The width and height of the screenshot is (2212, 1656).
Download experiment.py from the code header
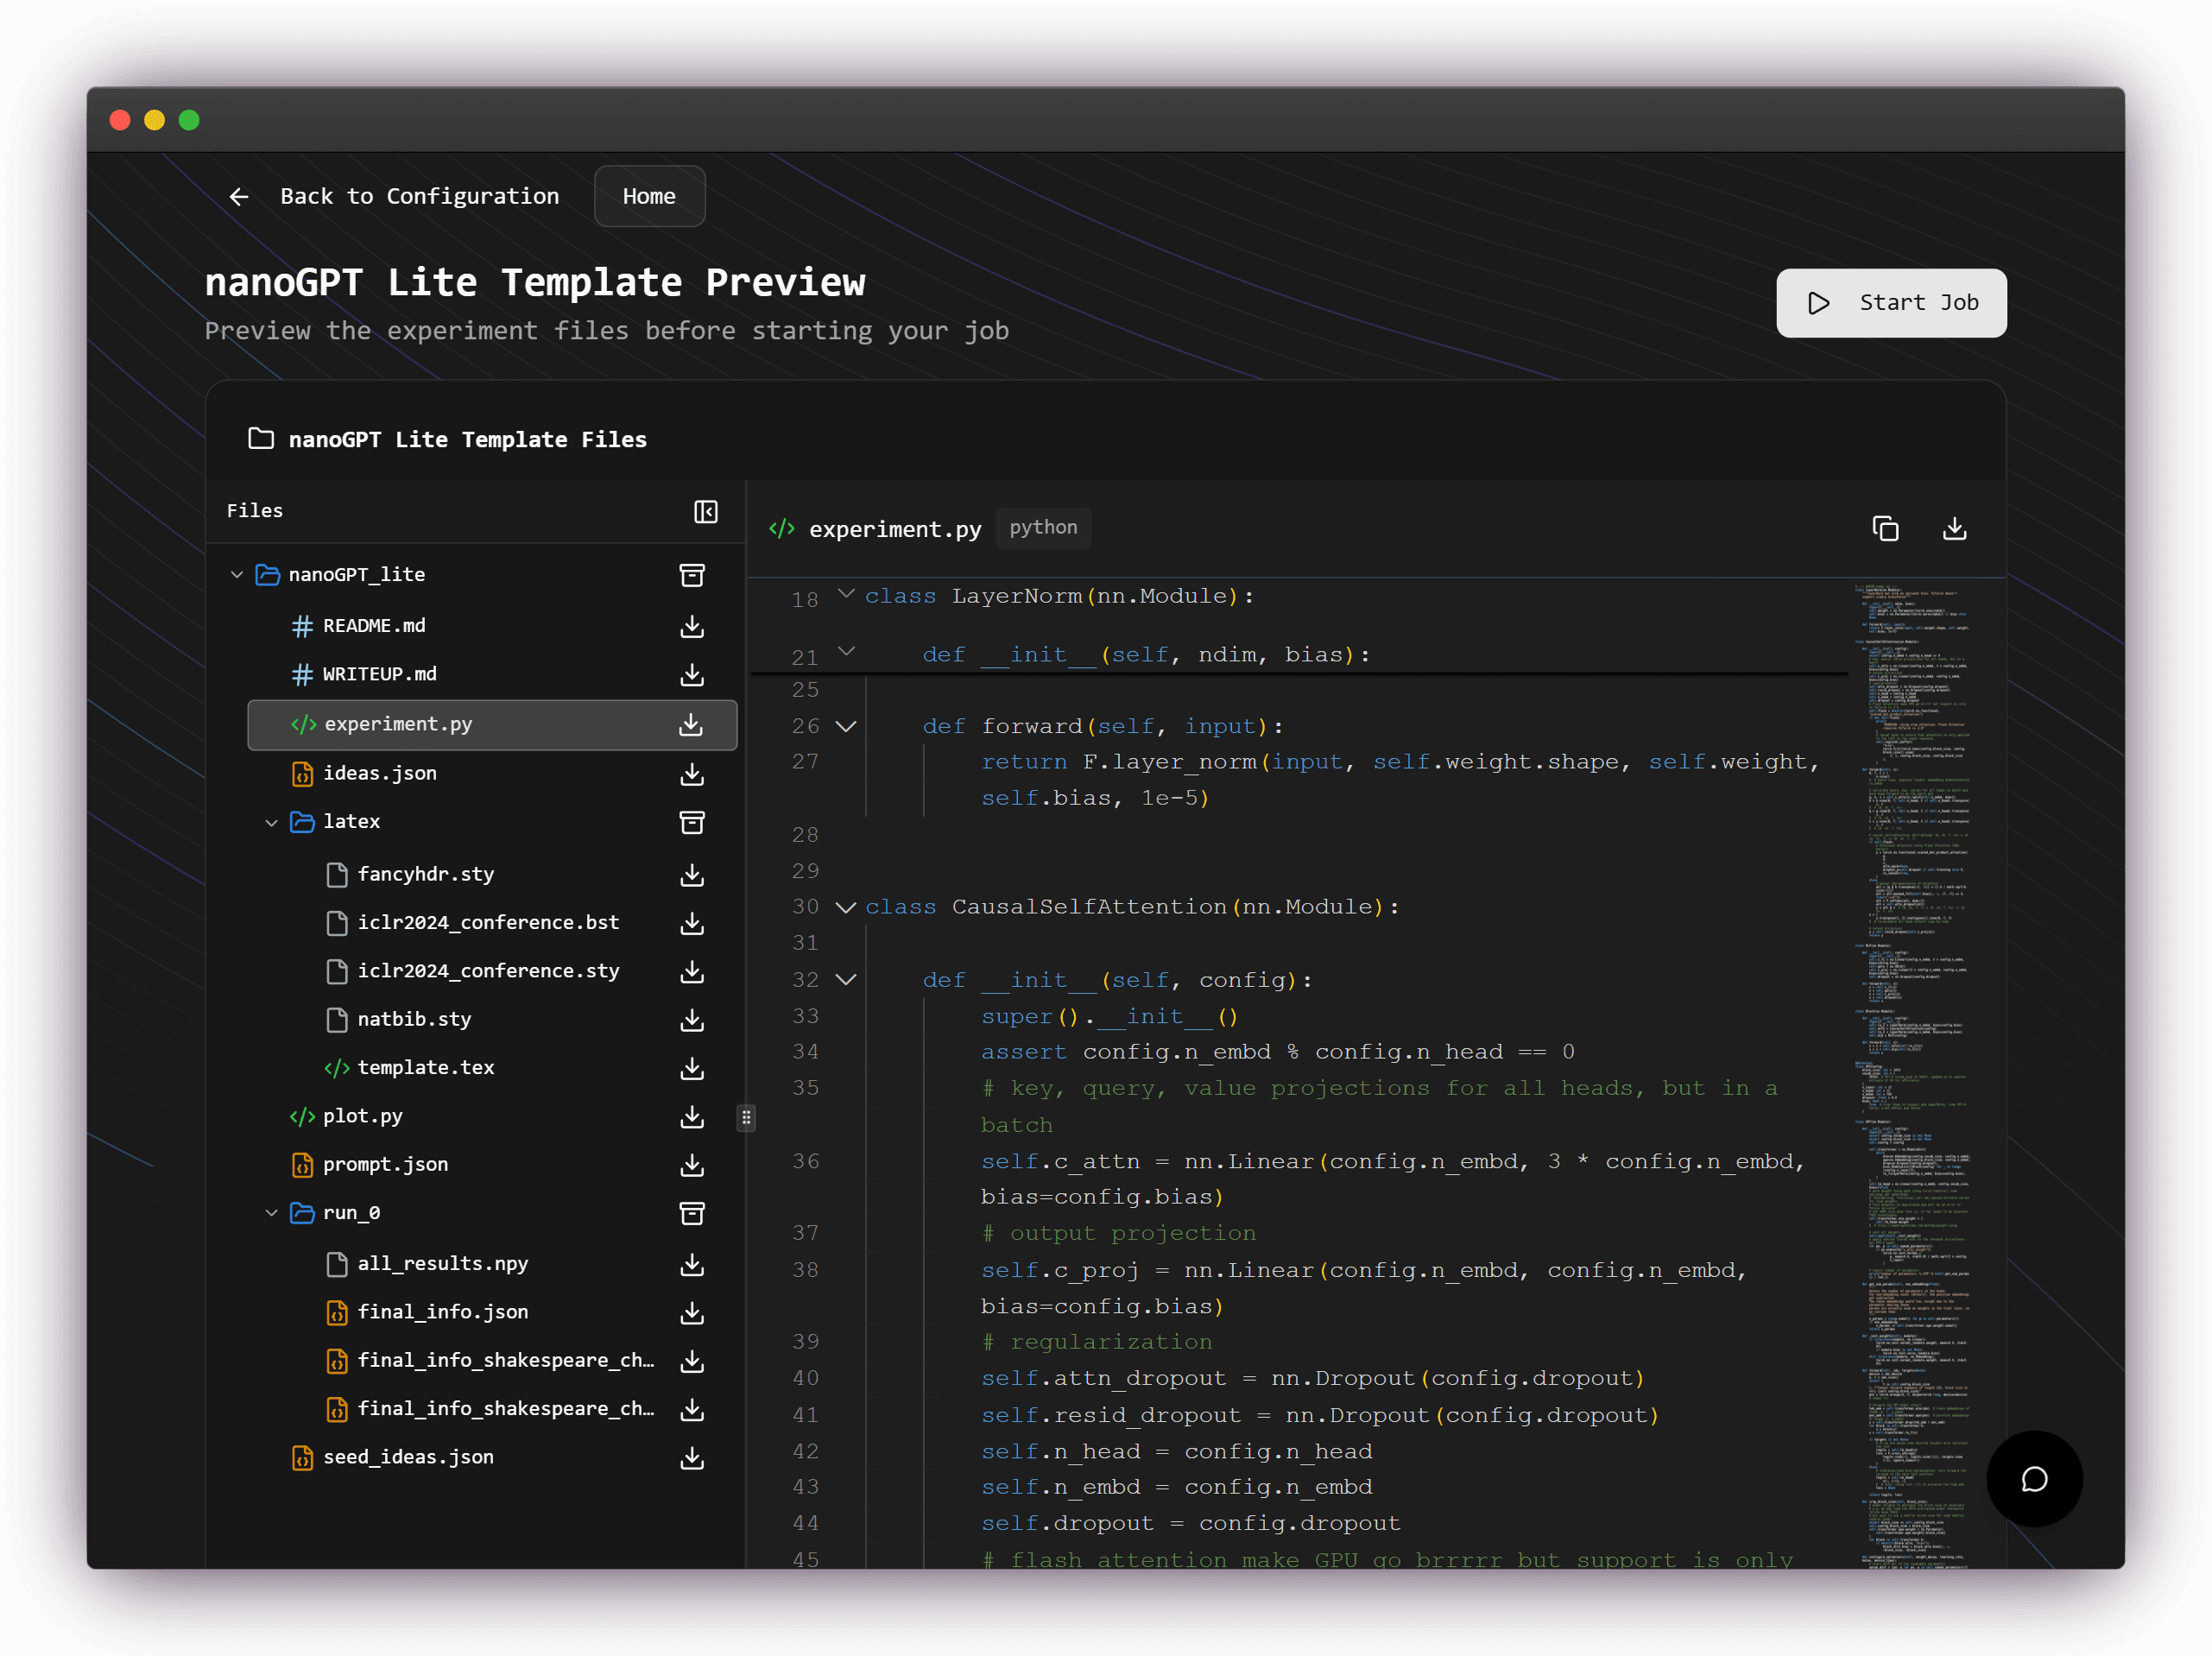click(x=1955, y=528)
